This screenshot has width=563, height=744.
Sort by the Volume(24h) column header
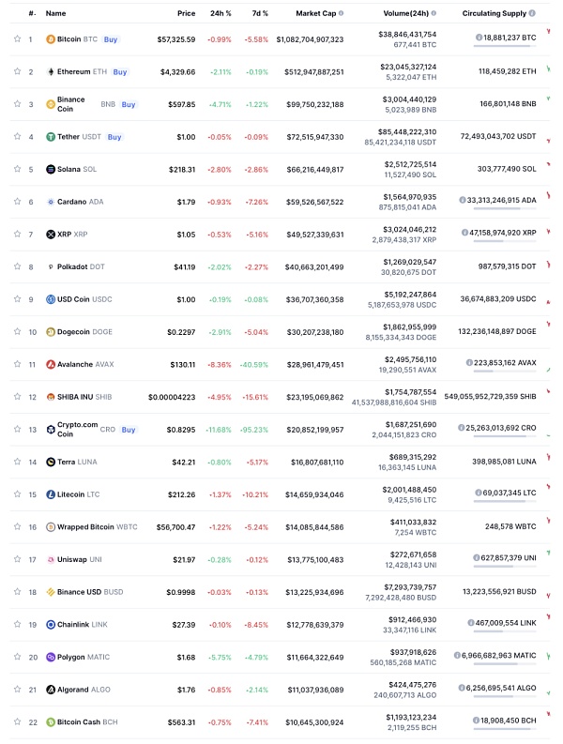[406, 13]
